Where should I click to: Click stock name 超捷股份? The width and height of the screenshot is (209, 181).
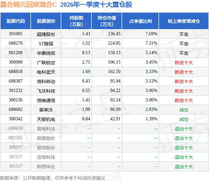(x=46, y=34)
